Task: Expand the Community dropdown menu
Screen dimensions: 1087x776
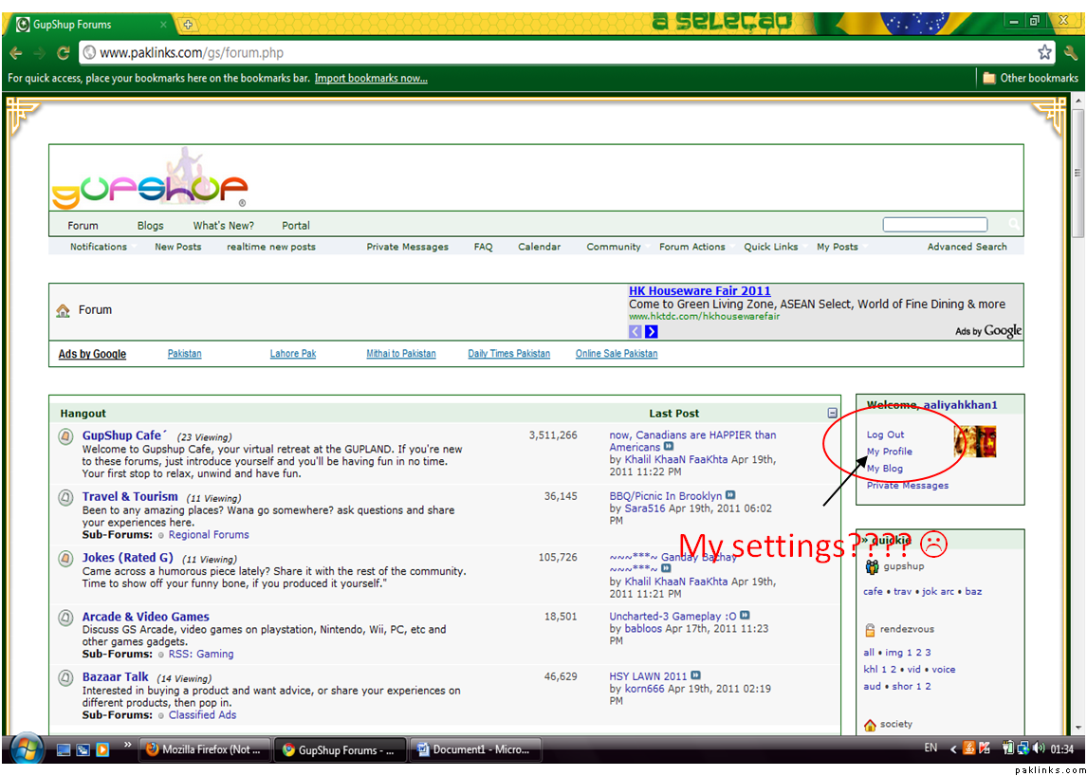Action: coord(614,247)
